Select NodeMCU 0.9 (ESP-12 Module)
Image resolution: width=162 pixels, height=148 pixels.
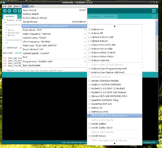(115, 89)
